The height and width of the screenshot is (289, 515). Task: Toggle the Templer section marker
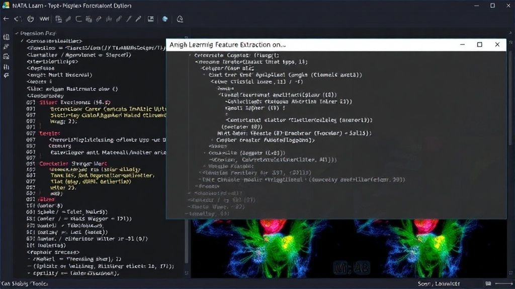click(50, 133)
